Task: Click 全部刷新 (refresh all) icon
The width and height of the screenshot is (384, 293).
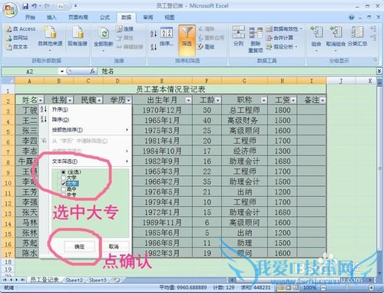Action: pos(104,38)
